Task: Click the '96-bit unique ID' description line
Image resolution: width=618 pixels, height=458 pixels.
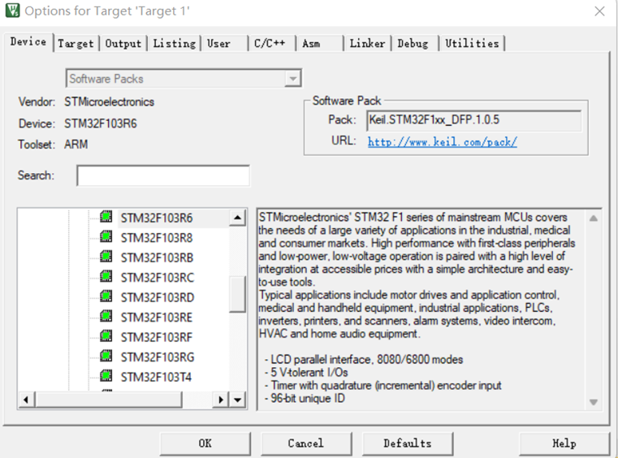Action: [305, 399]
